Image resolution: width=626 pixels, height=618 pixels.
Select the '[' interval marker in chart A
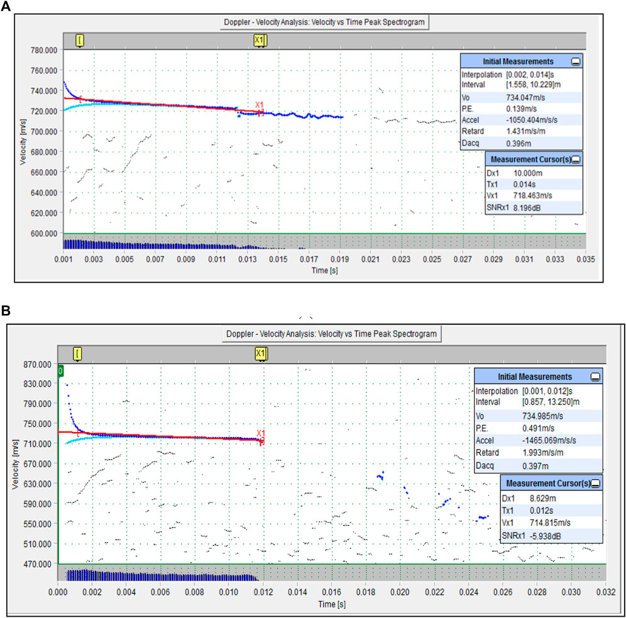(x=80, y=40)
